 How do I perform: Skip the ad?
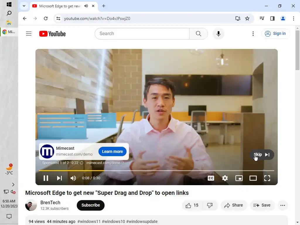coord(262,155)
